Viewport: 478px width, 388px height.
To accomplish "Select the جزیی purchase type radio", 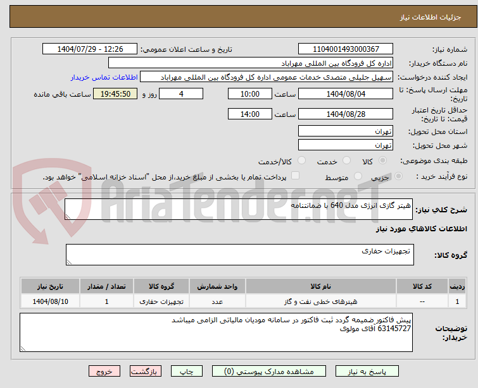I will (x=398, y=176).
